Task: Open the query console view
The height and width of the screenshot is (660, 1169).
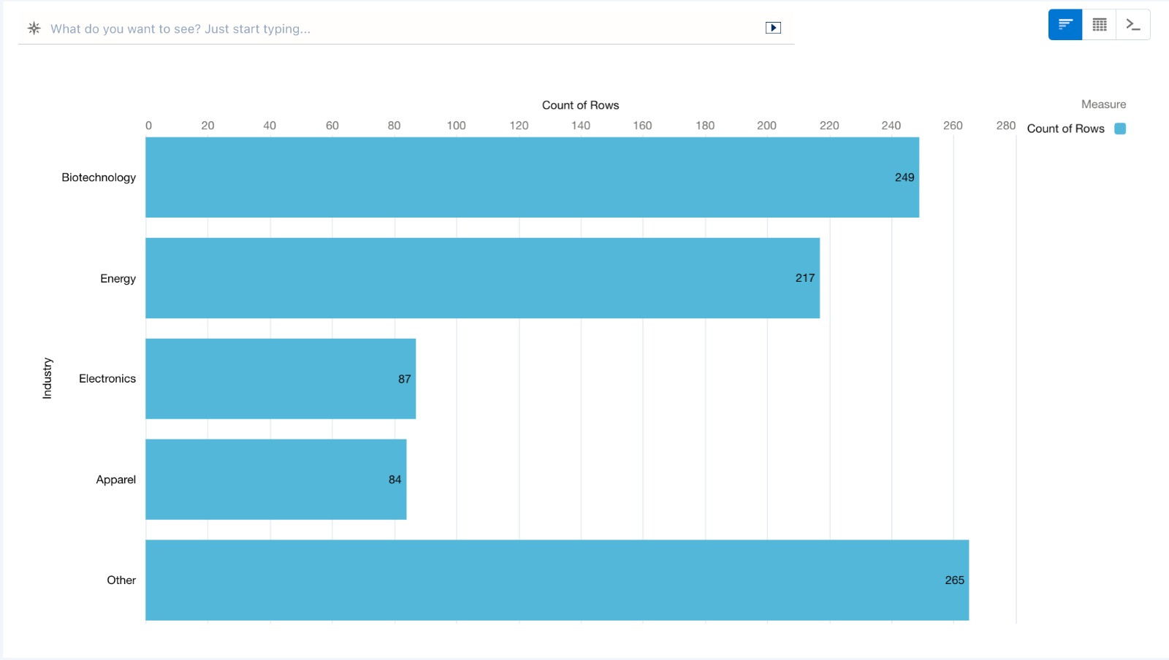Action: (x=1132, y=25)
